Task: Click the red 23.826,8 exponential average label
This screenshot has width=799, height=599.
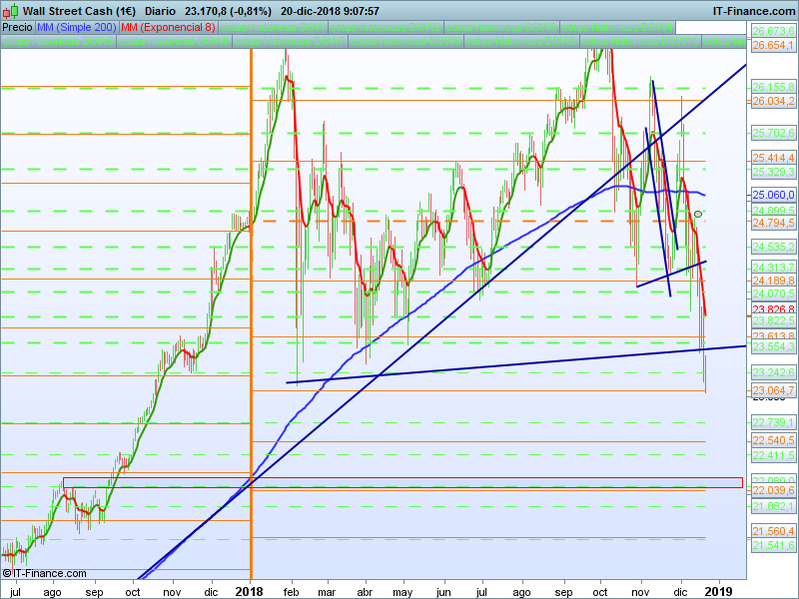Action: [x=773, y=308]
